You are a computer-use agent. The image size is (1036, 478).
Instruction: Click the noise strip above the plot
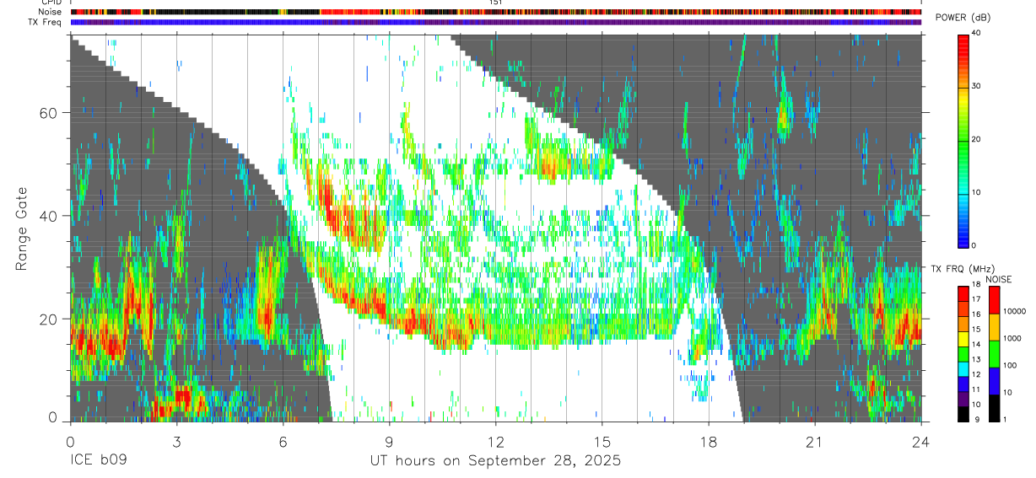pyautogui.click(x=496, y=12)
